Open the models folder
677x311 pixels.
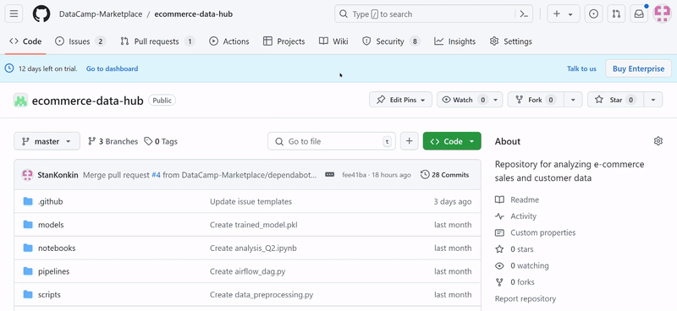(51, 225)
